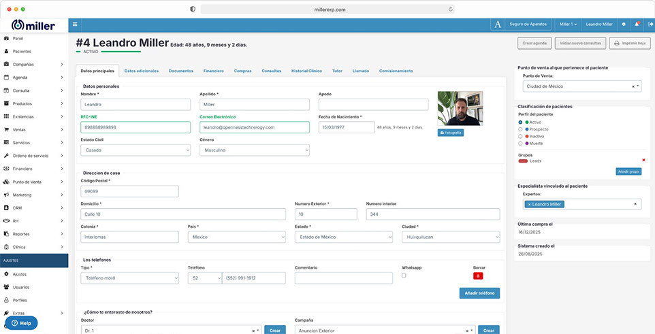Click the Fotografía upload button
This screenshot has height=334, width=655.
click(x=450, y=133)
